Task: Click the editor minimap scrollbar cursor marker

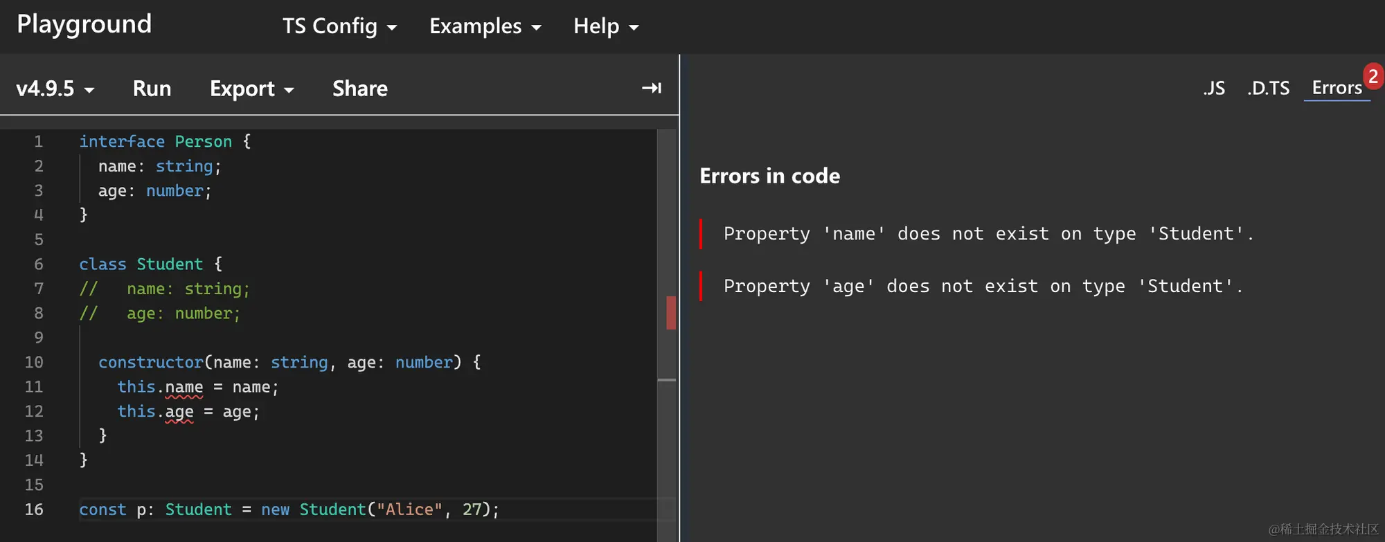Action: tap(666, 380)
